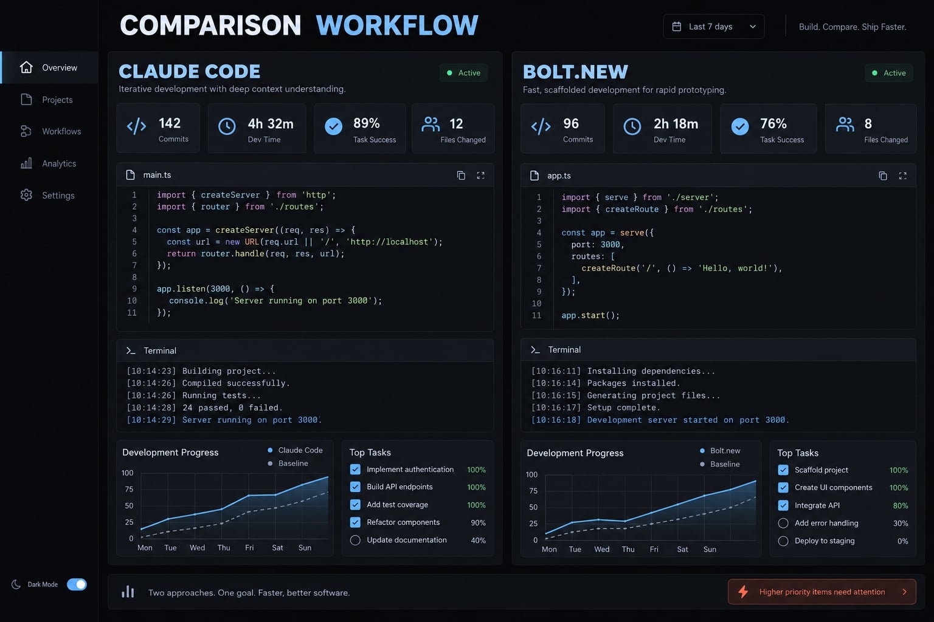The width and height of the screenshot is (934, 622).
Task: Click the main.ts file icon
Action: coord(130,175)
